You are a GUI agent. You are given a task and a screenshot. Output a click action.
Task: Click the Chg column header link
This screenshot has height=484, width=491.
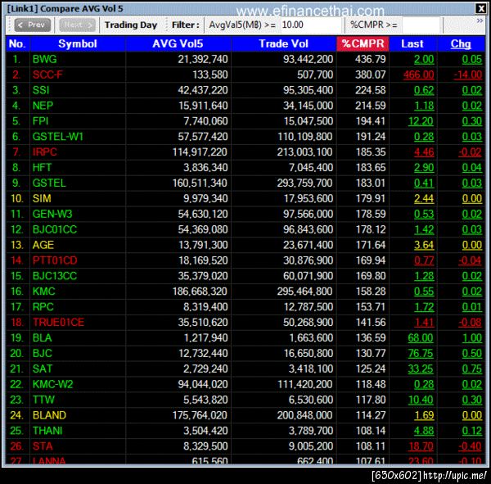click(461, 43)
